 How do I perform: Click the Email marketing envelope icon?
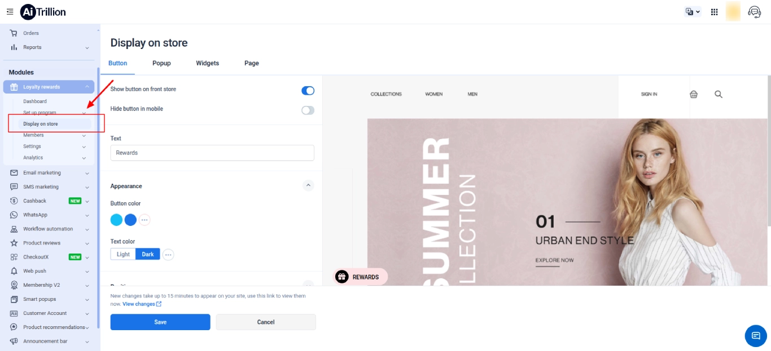tap(14, 173)
